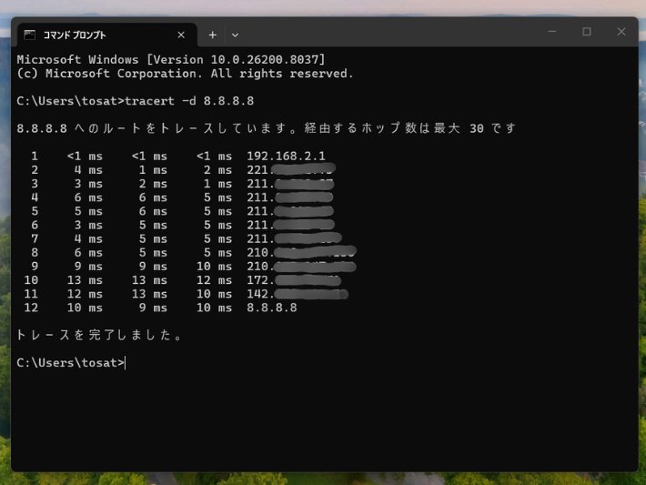
Task: Click the 192.168.2.1 address in hop 1
Action: pyautogui.click(x=286, y=157)
